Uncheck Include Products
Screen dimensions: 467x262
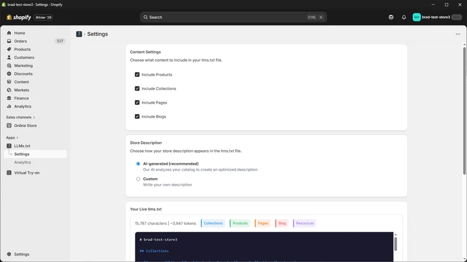[x=137, y=75]
